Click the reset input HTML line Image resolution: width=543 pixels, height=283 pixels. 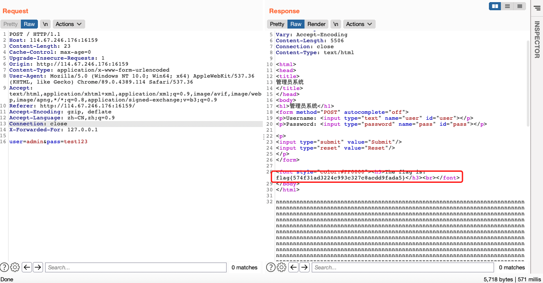point(335,148)
